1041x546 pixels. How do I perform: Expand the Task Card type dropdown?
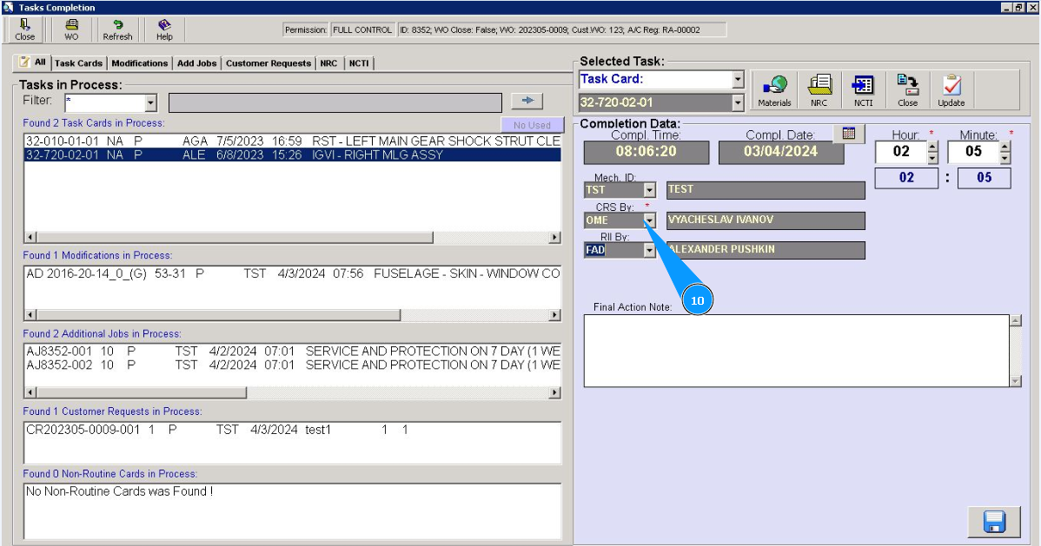tap(738, 80)
